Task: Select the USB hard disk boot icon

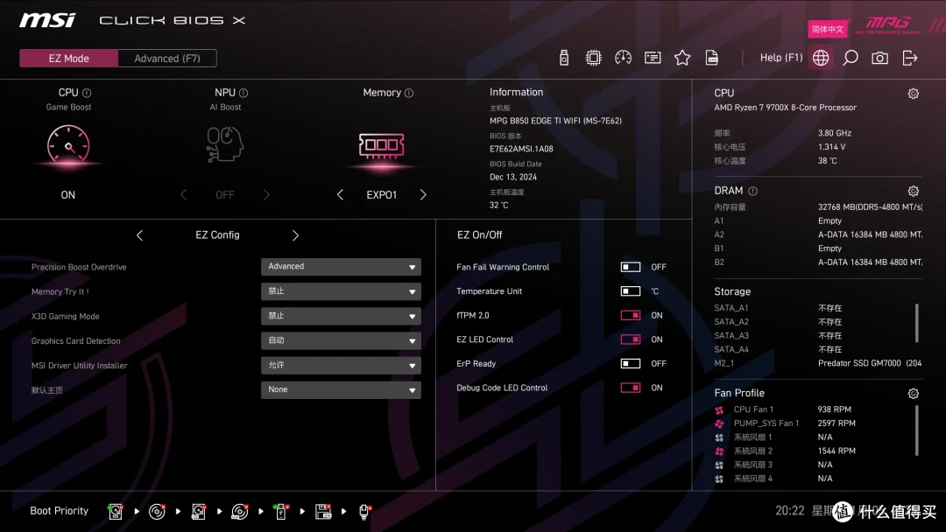Action: click(x=199, y=512)
